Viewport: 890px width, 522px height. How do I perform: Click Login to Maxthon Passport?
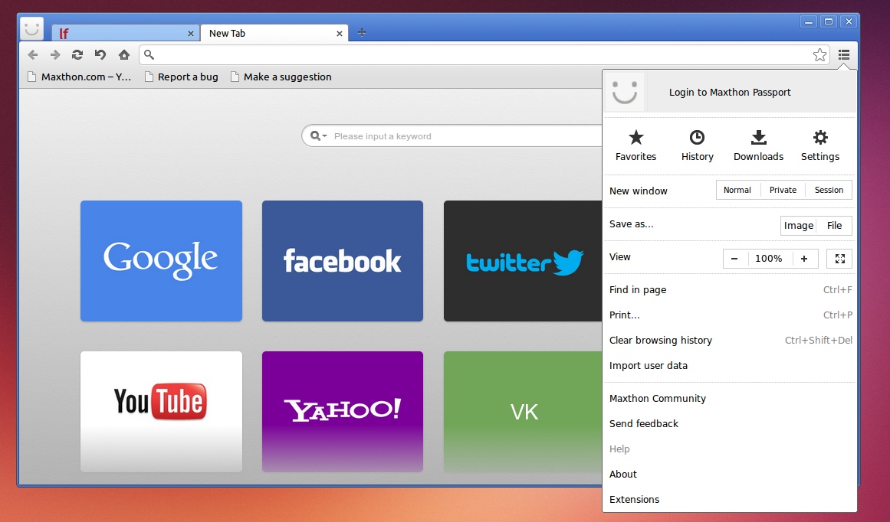(729, 93)
